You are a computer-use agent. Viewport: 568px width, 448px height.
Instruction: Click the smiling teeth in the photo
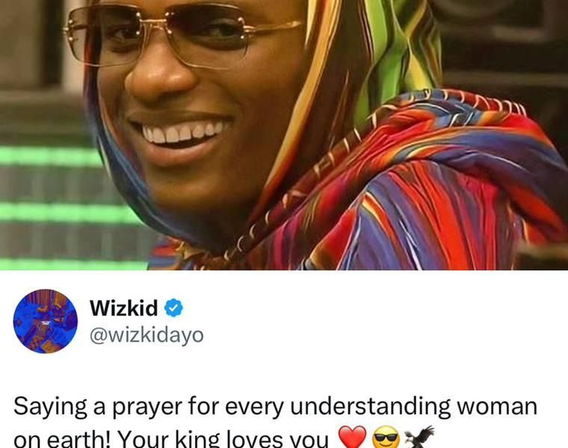182,132
